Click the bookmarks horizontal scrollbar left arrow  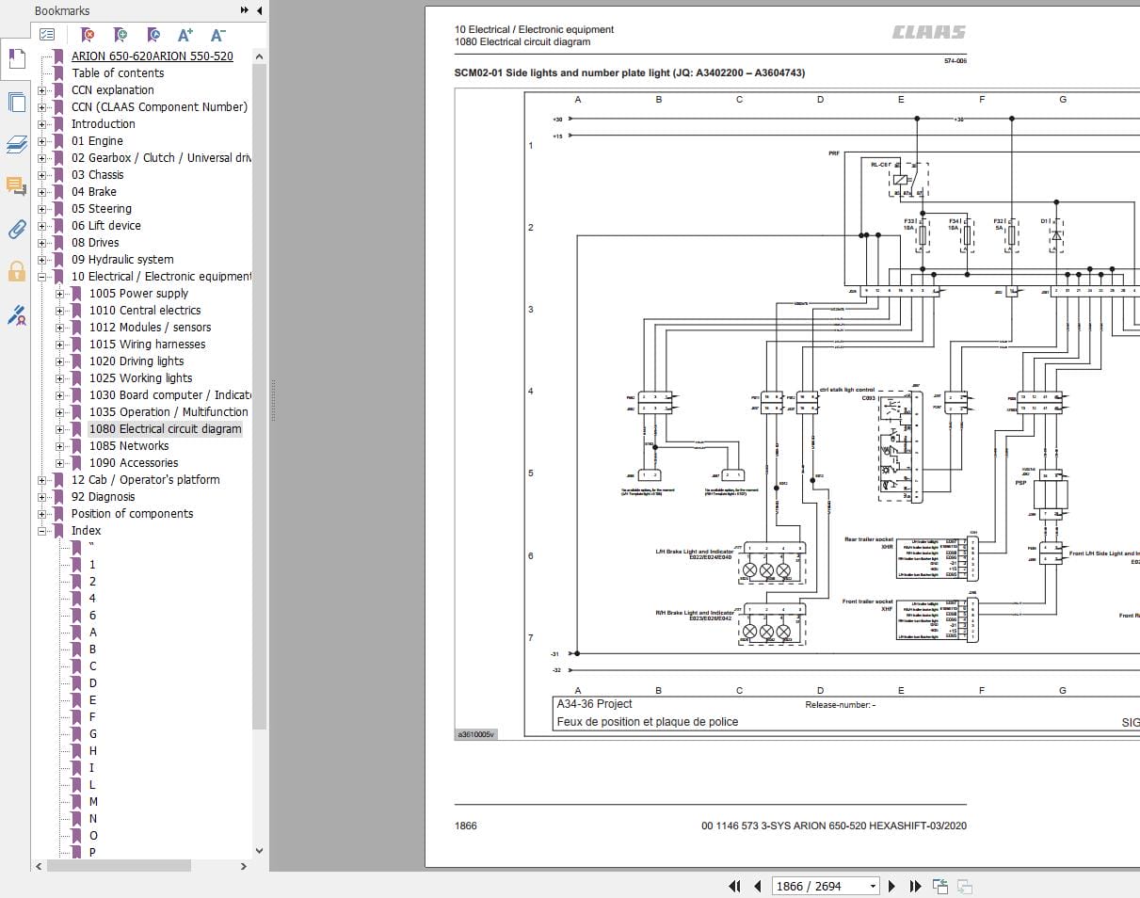tap(39, 866)
